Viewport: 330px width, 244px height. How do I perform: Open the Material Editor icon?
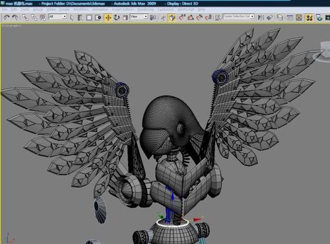click(309, 17)
